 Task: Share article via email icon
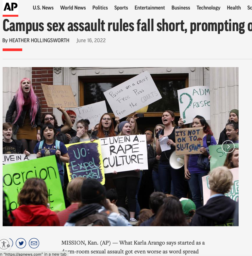click(x=34, y=243)
